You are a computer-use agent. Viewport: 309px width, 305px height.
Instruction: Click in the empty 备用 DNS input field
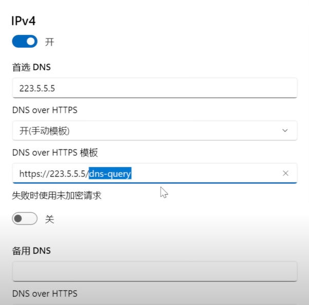pyautogui.click(x=154, y=271)
